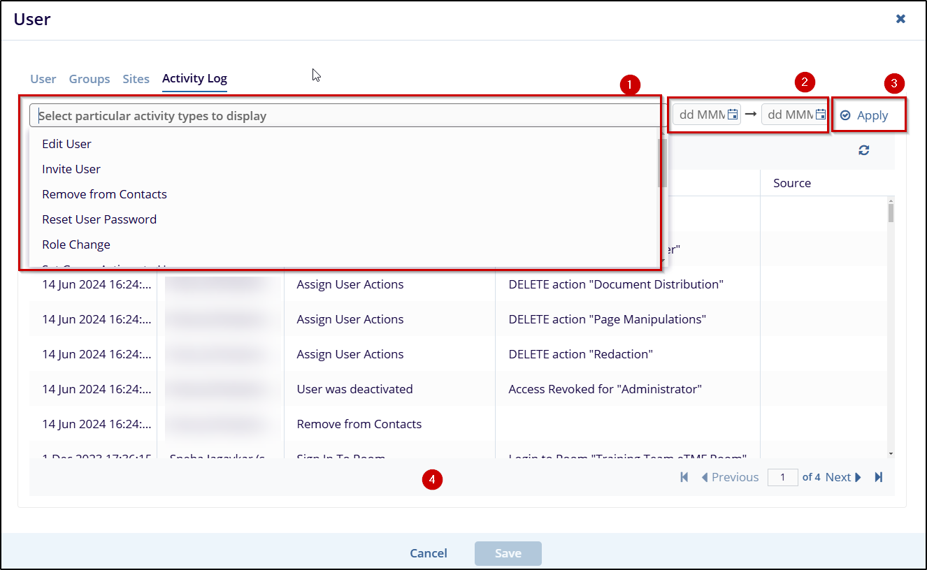The width and height of the screenshot is (927, 570).
Task: Click the page number input field
Action: 782,477
